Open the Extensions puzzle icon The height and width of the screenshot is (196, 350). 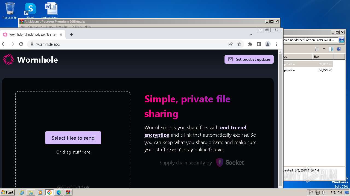click(x=250, y=44)
